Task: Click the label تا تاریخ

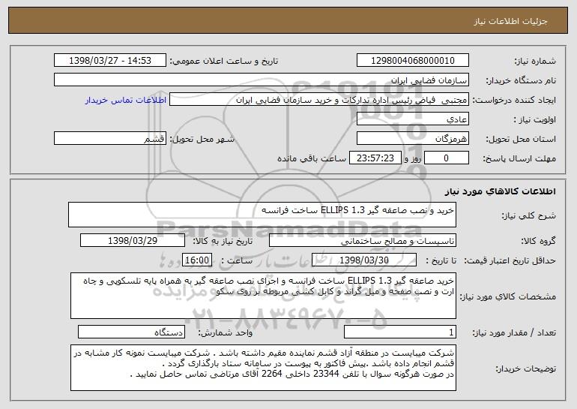Action: click(x=441, y=261)
